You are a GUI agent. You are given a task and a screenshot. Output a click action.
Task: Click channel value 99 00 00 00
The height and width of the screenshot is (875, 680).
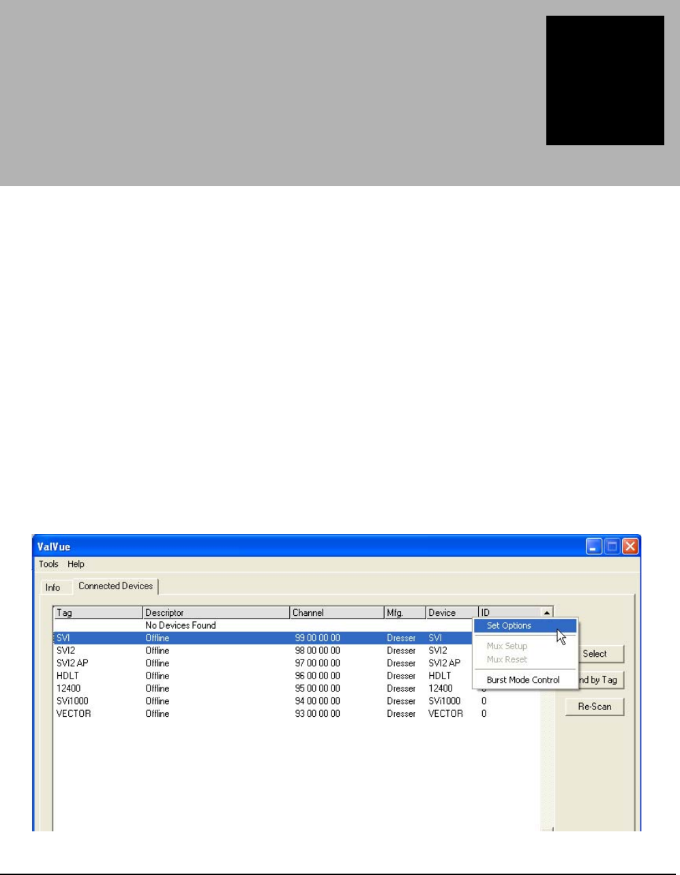pyautogui.click(x=317, y=638)
